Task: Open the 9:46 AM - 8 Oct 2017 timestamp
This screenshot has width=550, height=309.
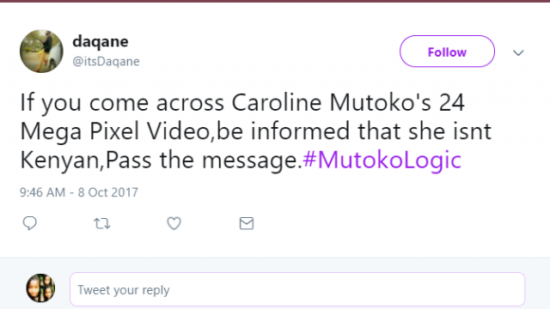Action: point(79,192)
